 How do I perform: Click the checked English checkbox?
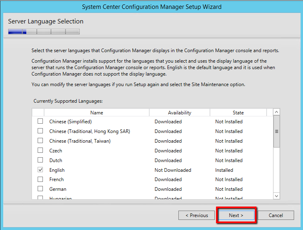pos(40,170)
